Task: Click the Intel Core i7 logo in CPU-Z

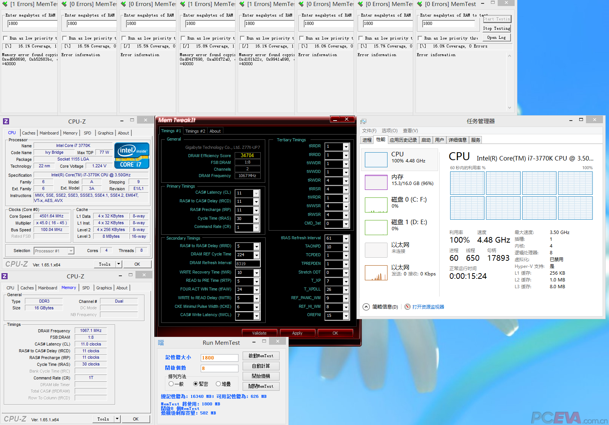Action: pos(132,155)
